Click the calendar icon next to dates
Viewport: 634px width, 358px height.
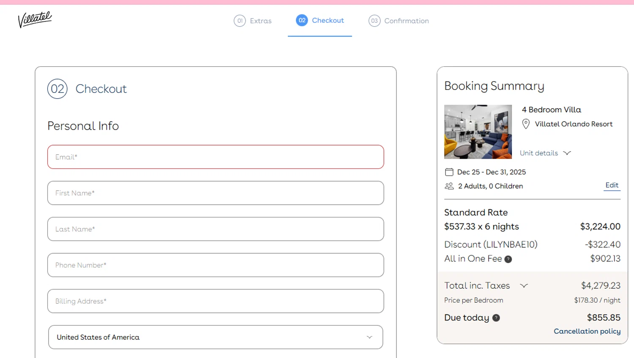click(x=449, y=172)
